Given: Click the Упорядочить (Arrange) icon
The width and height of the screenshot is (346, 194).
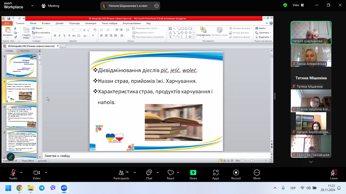Looking at the screenshot, I should [x=203, y=30].
